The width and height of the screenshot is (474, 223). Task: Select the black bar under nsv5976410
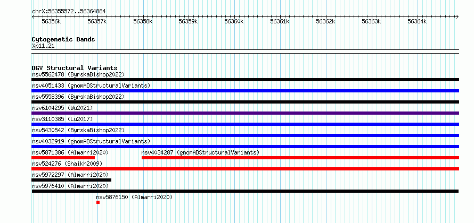245,191
